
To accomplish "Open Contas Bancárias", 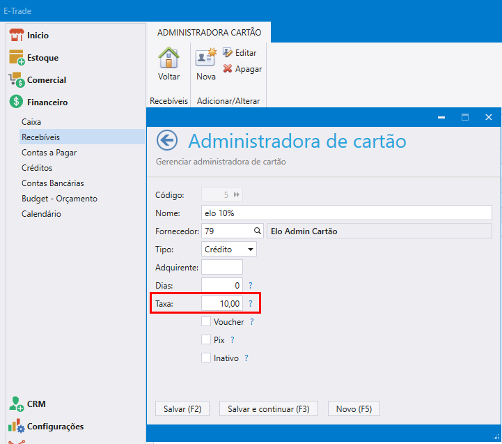I will point(52,183).
